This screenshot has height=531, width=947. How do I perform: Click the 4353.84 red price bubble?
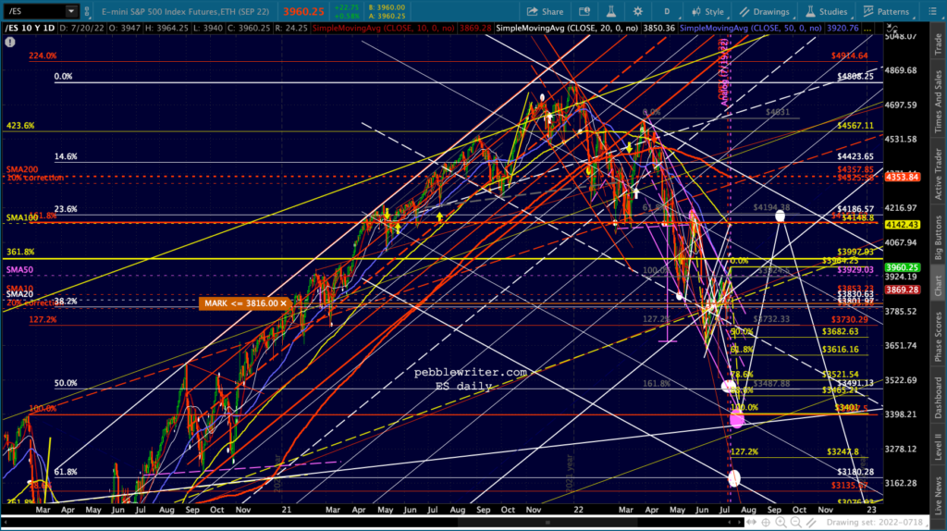903,177
